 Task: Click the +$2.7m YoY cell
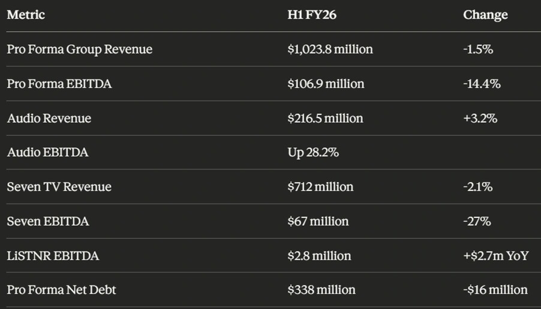click(495, 256)
